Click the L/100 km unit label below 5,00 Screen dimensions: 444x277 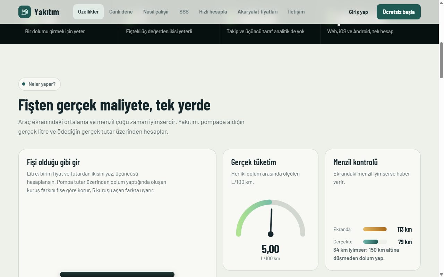click(271, 258)
